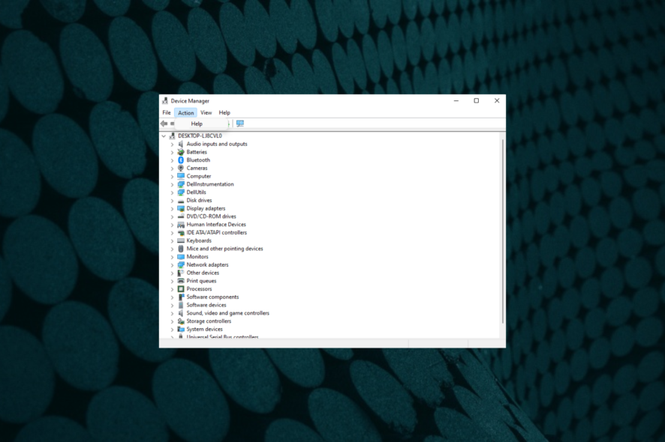This screenshot has height=442, width=665.
Task: Click the System devices icon
Action: pyautogui.click(x=181, y=329)
